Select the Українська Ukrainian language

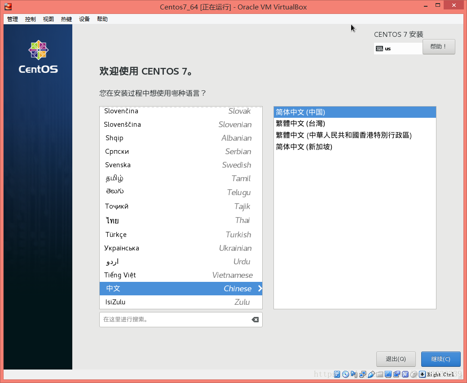click(181, 248)
